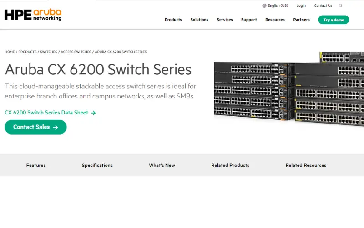
Task: Open the search magnifier icon
Action: click(x=340, y=5)
